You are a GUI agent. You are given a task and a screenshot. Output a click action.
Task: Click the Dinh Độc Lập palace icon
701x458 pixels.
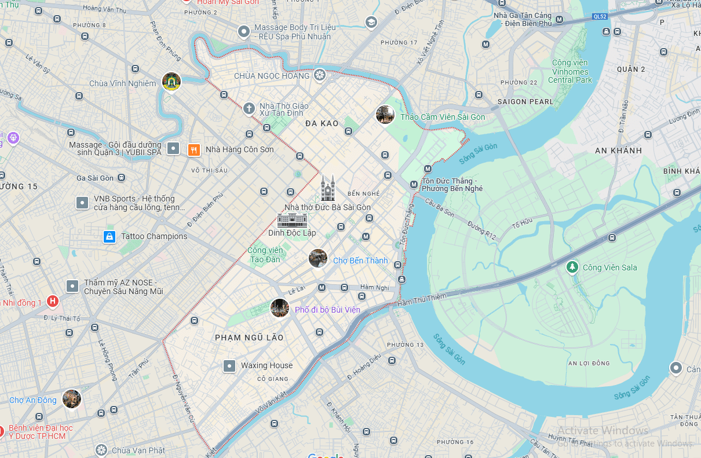click(292, 219)
